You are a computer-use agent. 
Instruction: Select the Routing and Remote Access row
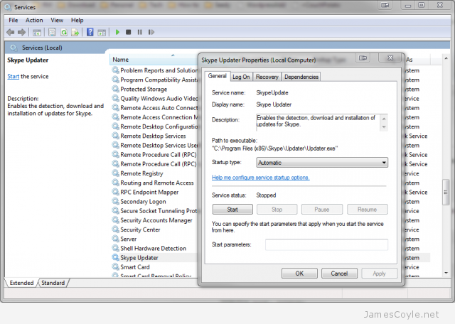point(154,183)
